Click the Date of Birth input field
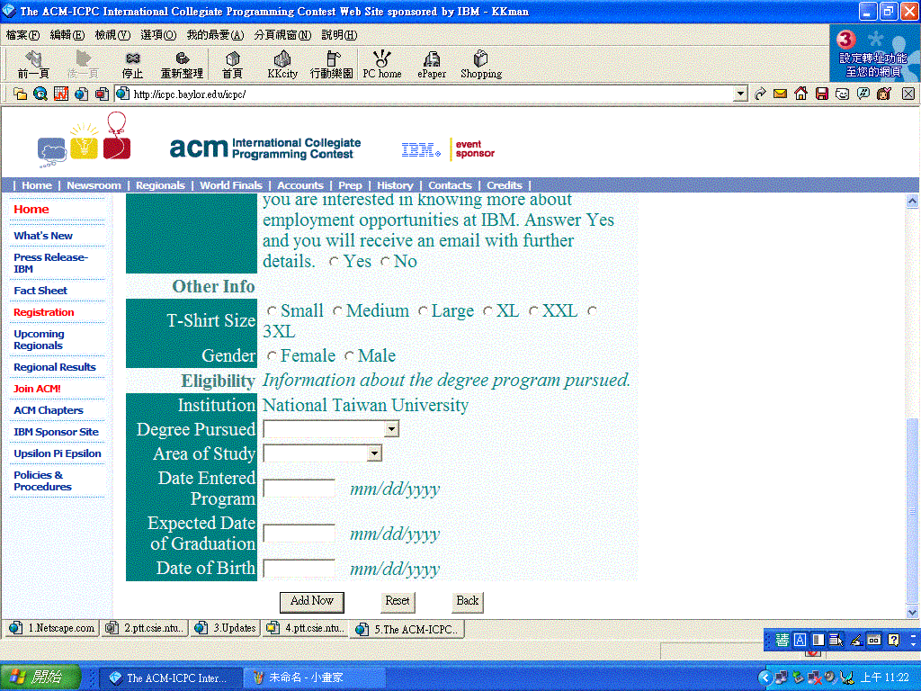 point(299,569)
